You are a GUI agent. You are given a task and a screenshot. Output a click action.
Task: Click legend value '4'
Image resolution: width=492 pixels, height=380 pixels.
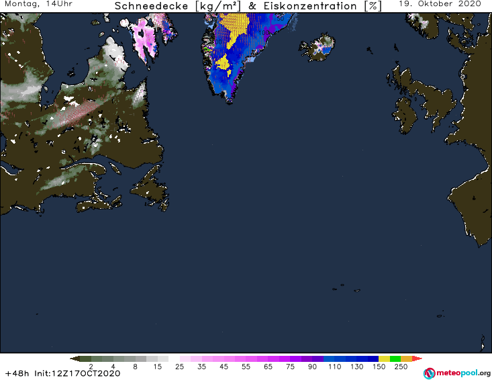coord(113,367)
